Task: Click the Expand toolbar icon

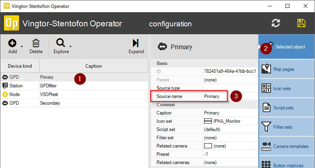Action: coord(136,43)
